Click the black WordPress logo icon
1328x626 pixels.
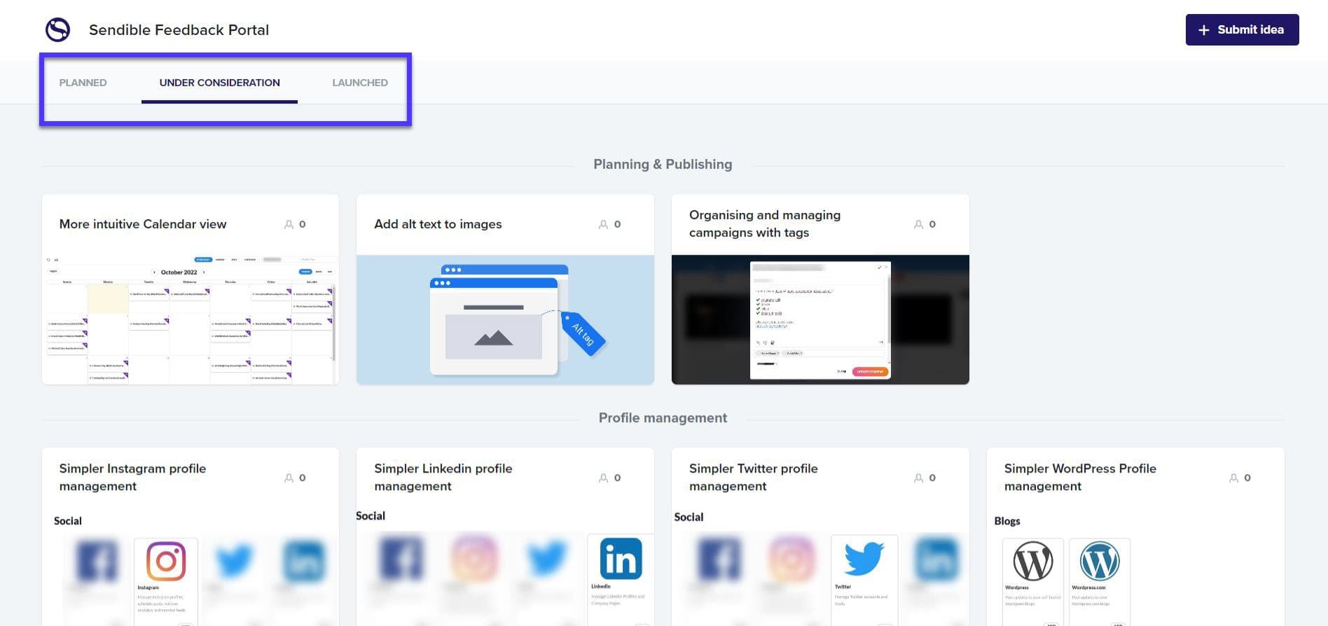coord(1032,562)
